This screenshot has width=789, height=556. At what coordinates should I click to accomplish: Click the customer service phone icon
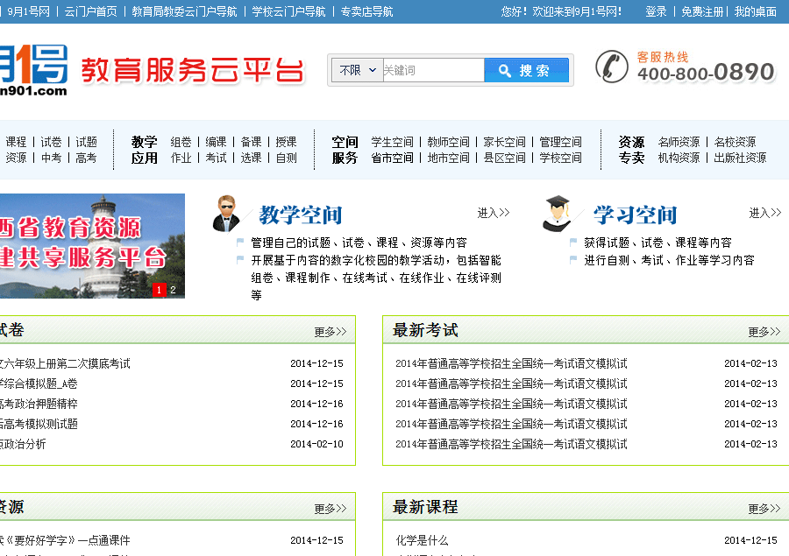[x=611, y=67]
